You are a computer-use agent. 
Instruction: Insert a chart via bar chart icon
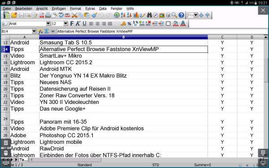[136, 15]
